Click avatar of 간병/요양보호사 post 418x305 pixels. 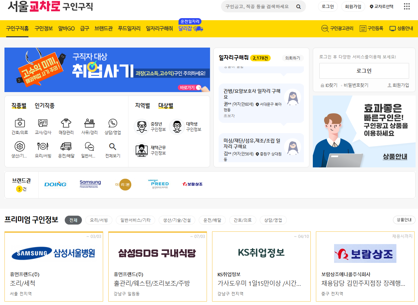tap(293, 98)
